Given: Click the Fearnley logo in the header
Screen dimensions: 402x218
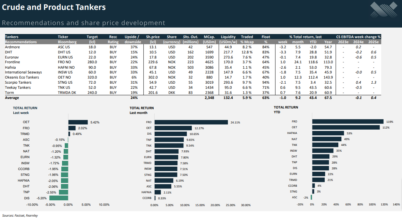Looking at the screenshot, I should (x=384, y=10).
